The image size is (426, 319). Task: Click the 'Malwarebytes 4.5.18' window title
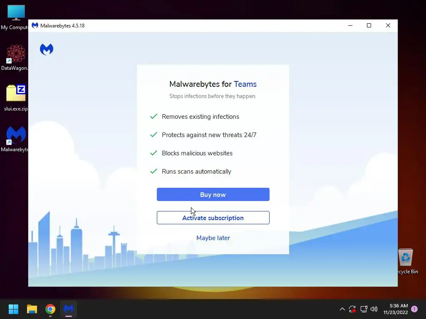point(62,25)
